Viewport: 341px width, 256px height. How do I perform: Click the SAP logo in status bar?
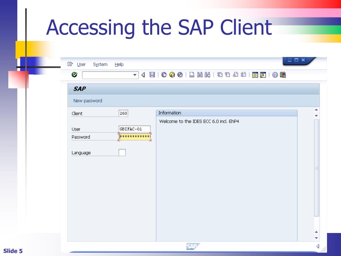pos(193,246)
